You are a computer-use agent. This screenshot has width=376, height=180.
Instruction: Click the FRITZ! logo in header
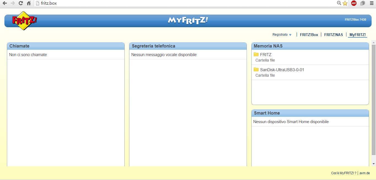click(x=24, y=21)
